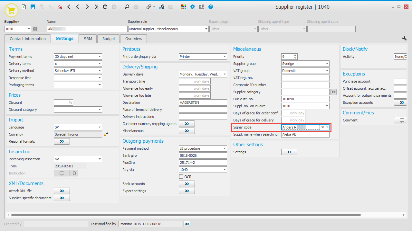Expand the Payment method dropdown
This screenshot has width=412, height=231.
(x=225, y=148)
